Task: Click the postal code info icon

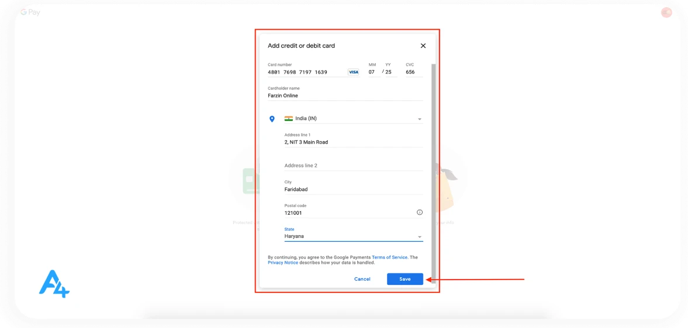Action: (420, 212)
